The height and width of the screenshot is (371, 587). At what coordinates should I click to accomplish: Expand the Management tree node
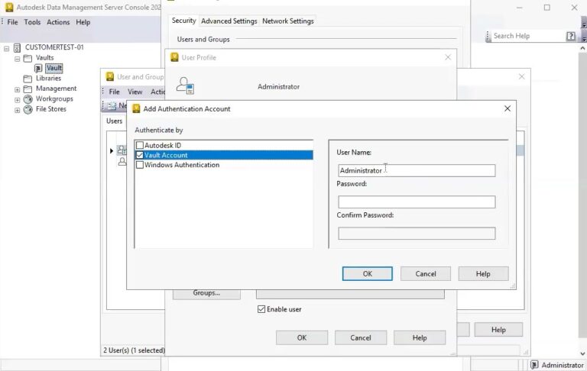(18, 89)
